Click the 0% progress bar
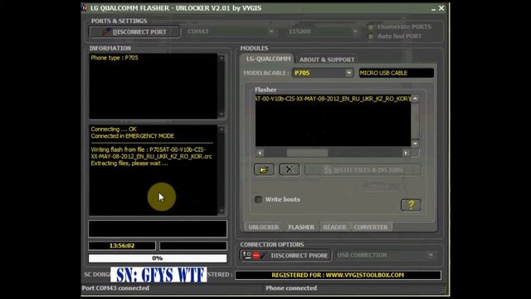 point(158,258)
